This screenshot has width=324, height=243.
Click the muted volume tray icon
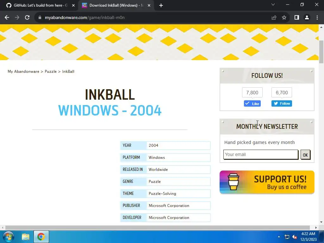coord(295,237)
